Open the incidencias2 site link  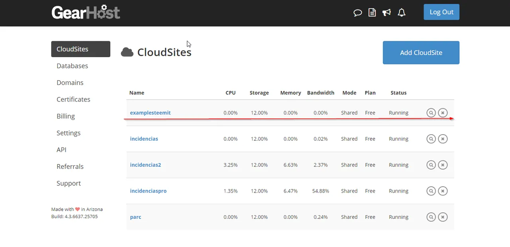tap(145, 165)
